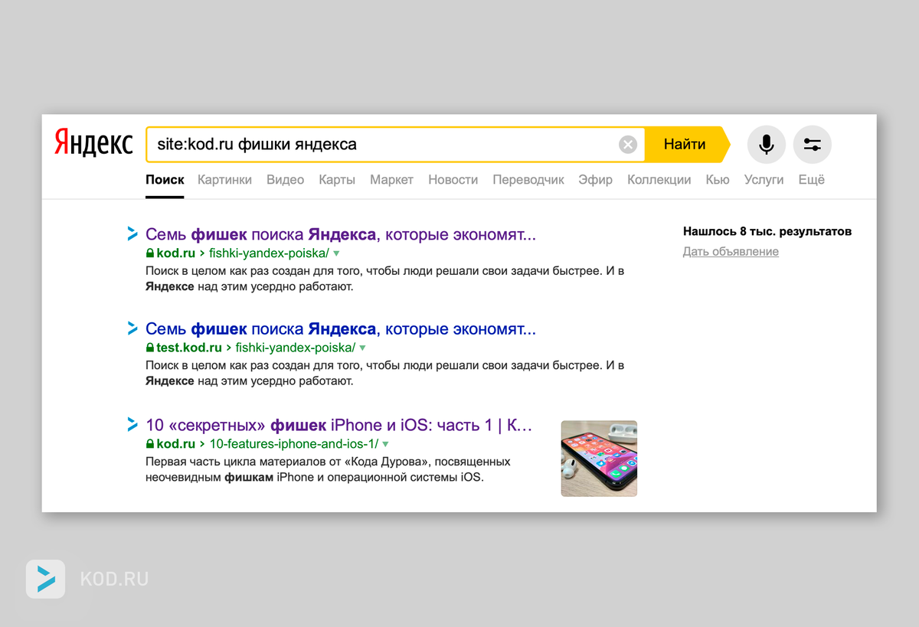
Task: Open result 10 «секретных» фишек iPhone и iOS
Action: [x=338, y=426]
